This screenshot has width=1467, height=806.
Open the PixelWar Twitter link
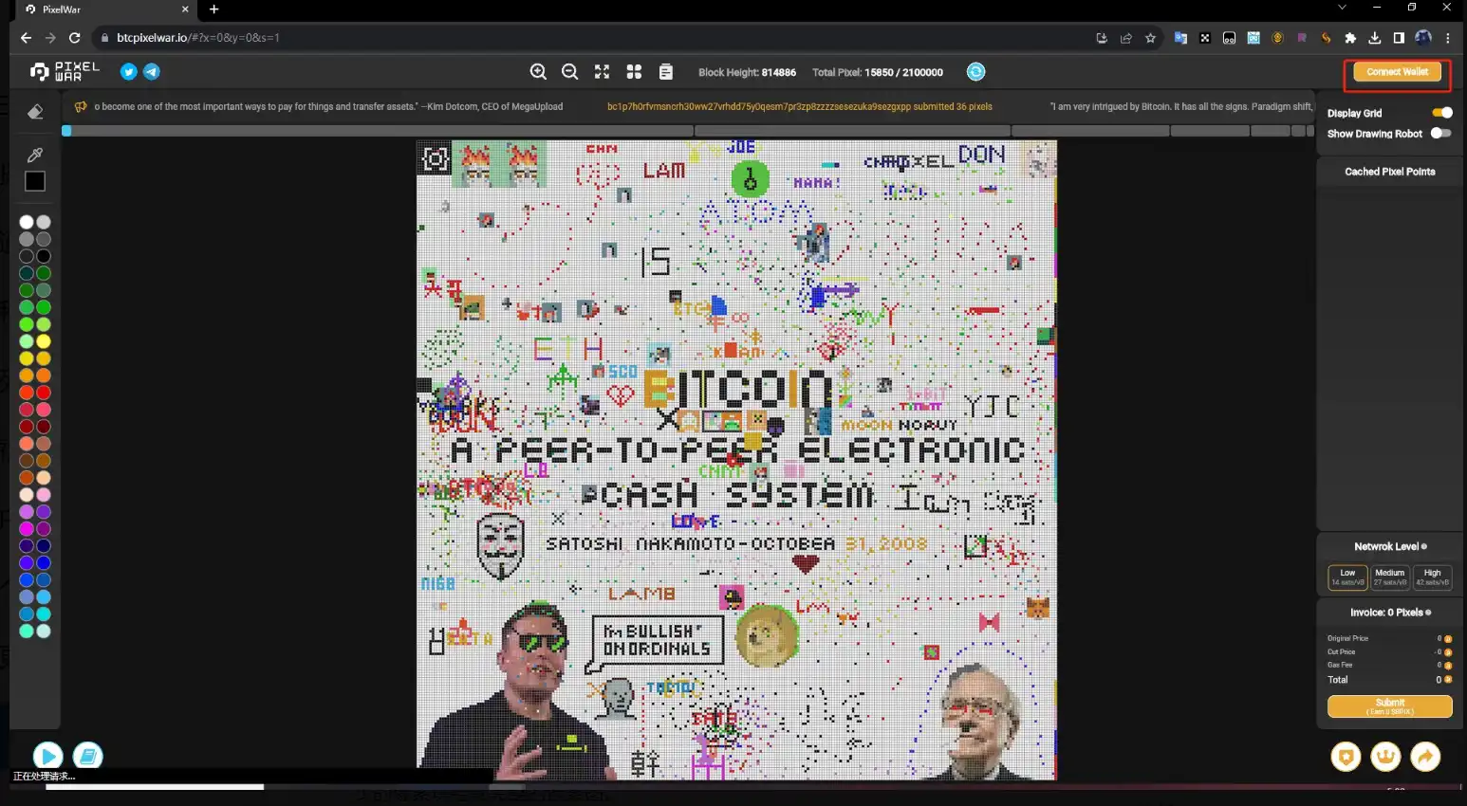click(x=129, y=72)
